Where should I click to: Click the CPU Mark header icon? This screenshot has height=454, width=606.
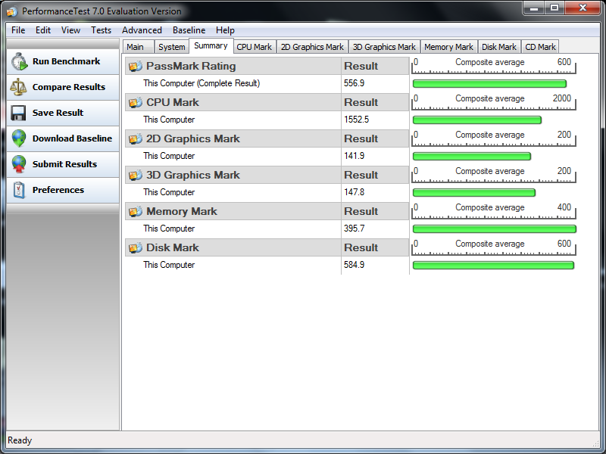(x=136, y=102)
